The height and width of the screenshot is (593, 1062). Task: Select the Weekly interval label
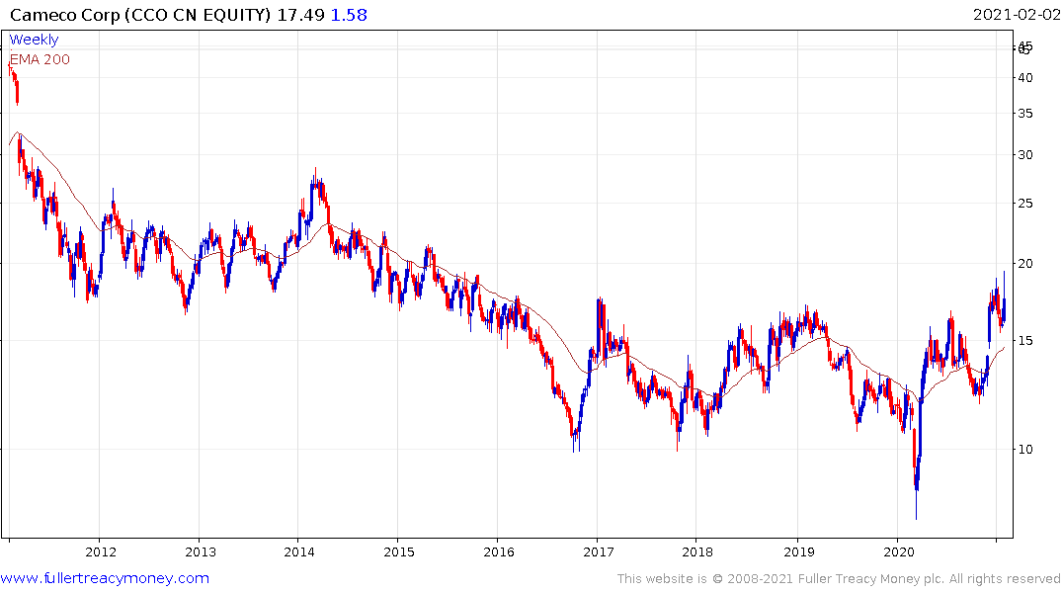point(34,40)
